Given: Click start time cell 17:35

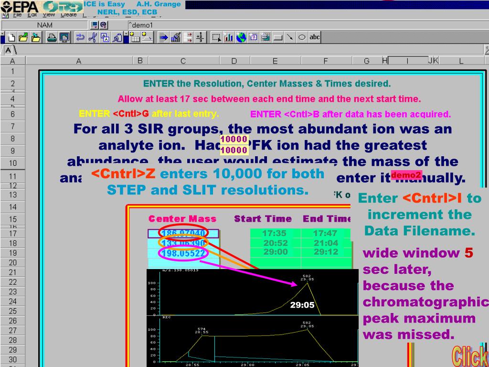Looking at the screenshot, I should pos(275,233).
